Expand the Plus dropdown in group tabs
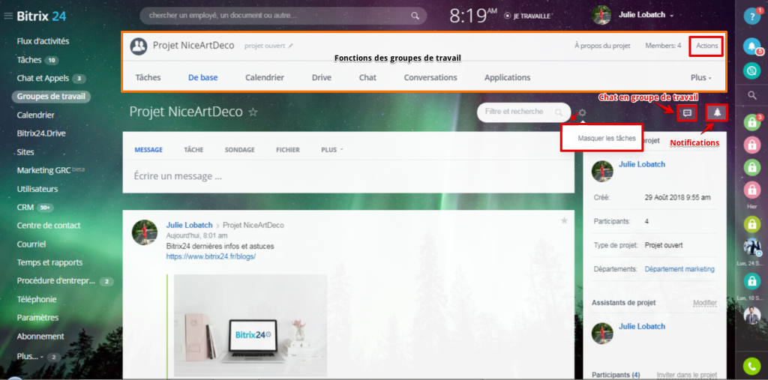Viewport: 768px width, 380px height. click(701, 78)
